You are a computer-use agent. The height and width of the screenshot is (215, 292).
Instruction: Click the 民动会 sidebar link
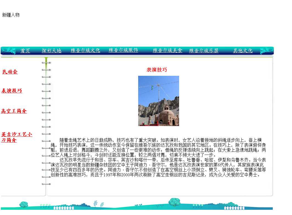tap(10, 72)
